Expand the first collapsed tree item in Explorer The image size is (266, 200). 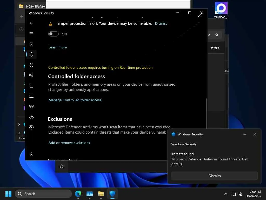(19, 125)
